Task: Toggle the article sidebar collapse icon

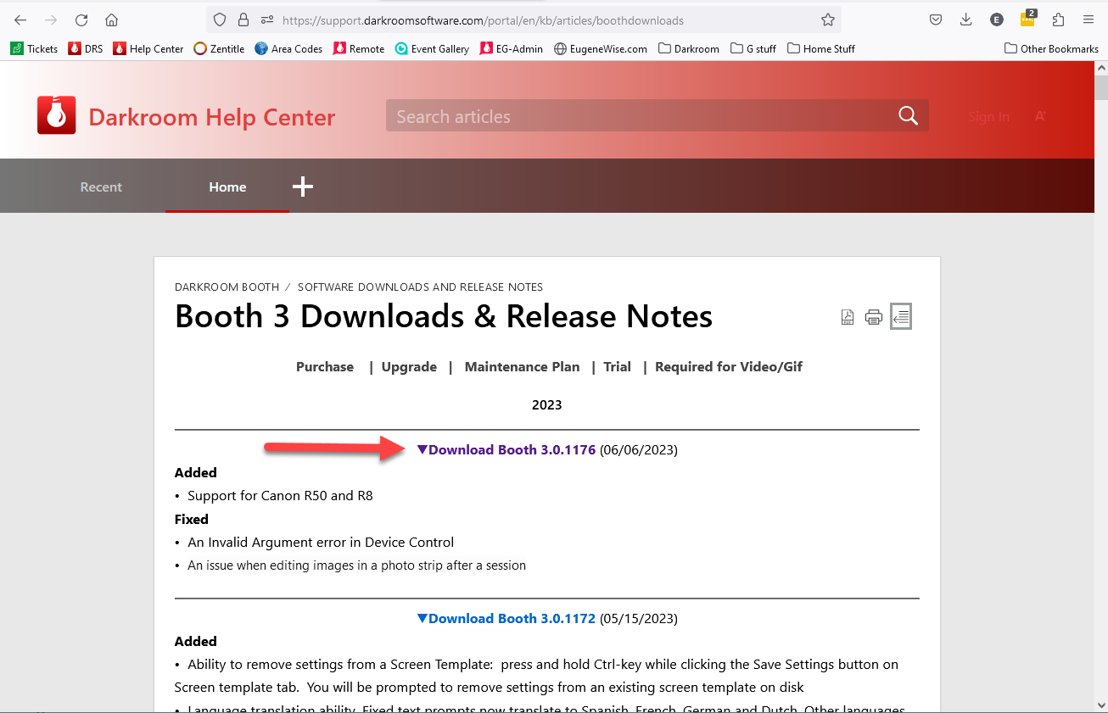Action: tap(900, 317)
